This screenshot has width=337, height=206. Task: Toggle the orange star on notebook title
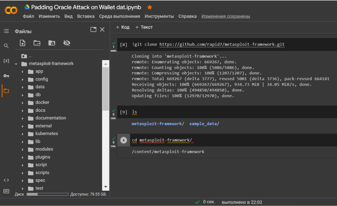pos(150,7)
